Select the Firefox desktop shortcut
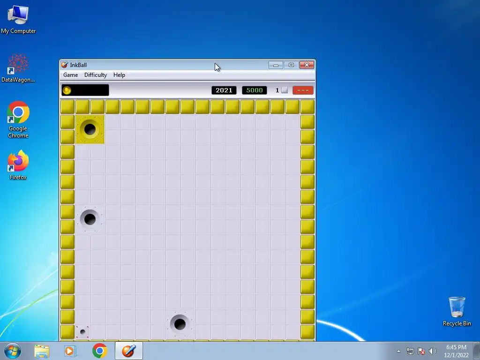The width and height of the screenshot is (480, 360). 18,165
